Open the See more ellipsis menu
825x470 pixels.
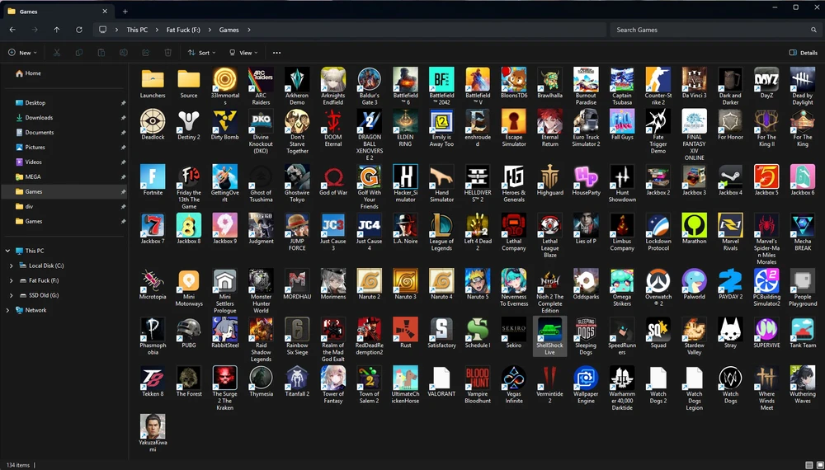point(276,53)
